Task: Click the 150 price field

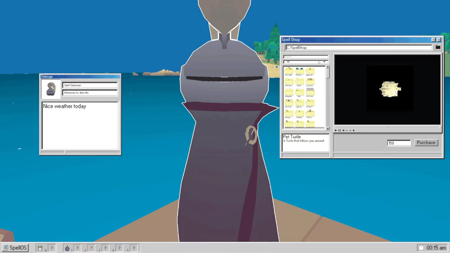Action: (x=398, y=143)
